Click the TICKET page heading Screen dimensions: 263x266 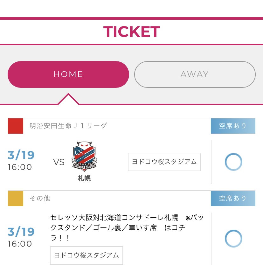pyautogui.click(x=131, y=32)
